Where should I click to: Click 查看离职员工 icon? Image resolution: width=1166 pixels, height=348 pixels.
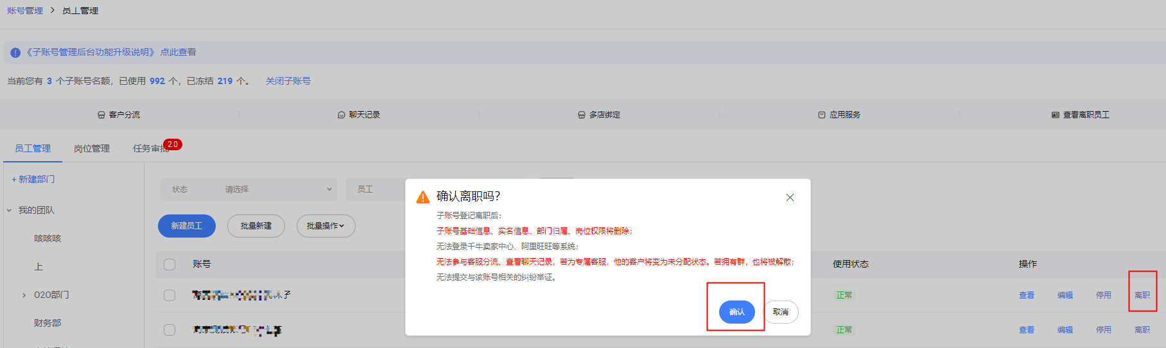[1055, 115]
